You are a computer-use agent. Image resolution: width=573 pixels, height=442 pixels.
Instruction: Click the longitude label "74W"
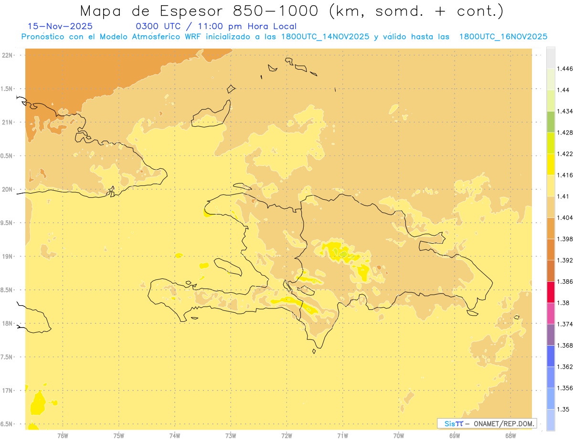175,436
